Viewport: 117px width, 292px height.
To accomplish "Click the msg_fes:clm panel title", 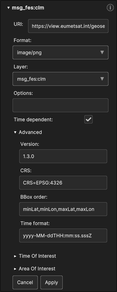I will tap(28, 8).
